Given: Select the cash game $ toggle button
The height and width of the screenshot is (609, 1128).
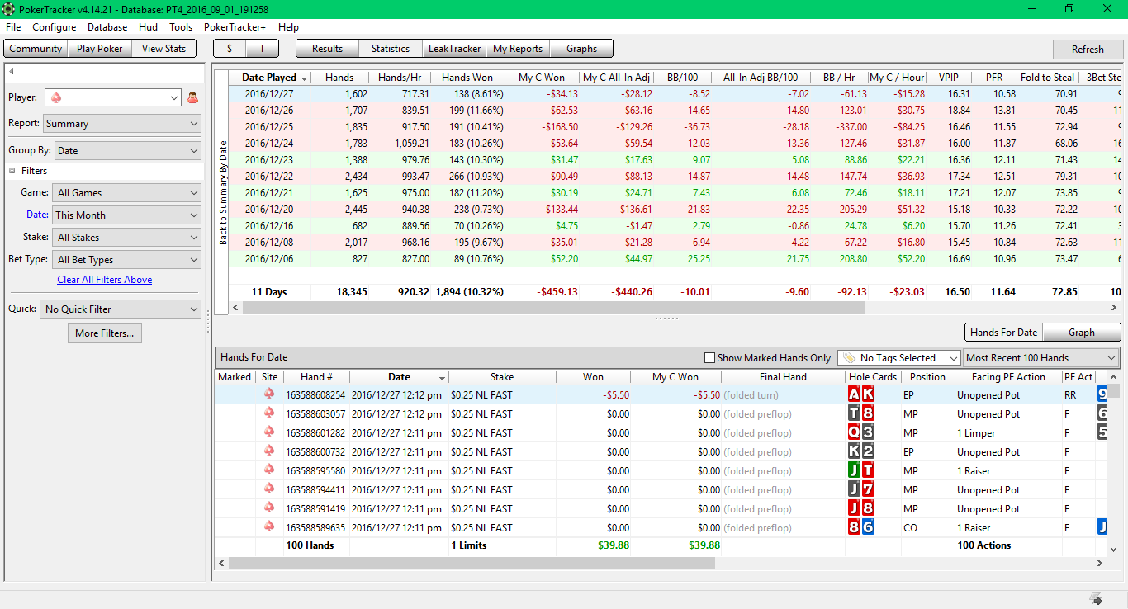Looking at the screenshot, I should click(230, 49).
